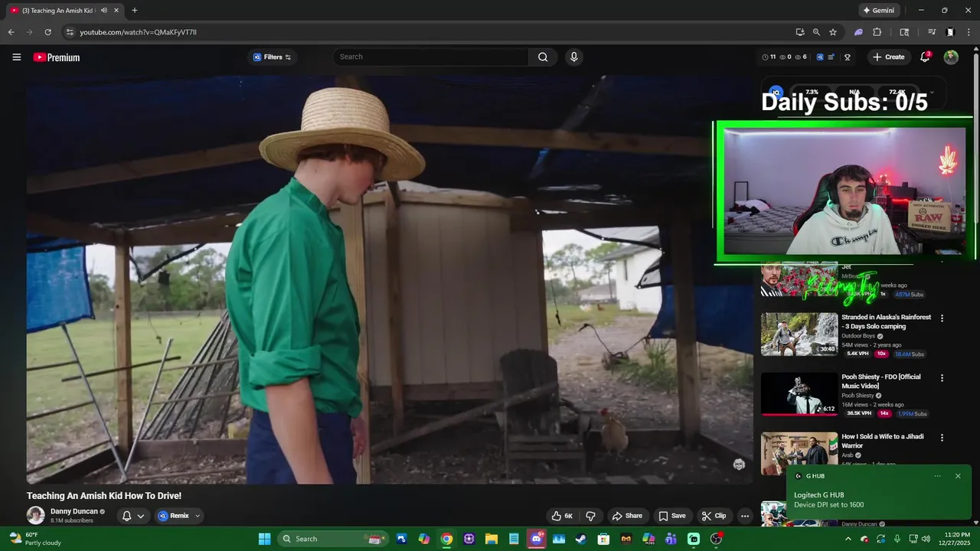The image size is (980, 551).
Task: Focus the YouTube search box
Action: pos(430,57)
